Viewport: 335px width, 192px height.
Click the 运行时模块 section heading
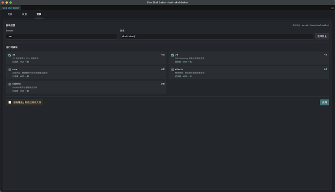click(12, 47)
